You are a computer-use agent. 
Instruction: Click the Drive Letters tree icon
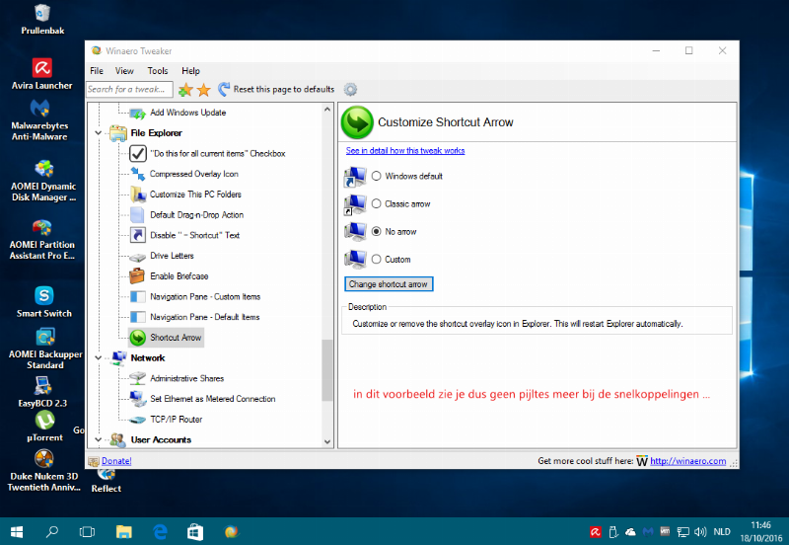pos(138,256)
